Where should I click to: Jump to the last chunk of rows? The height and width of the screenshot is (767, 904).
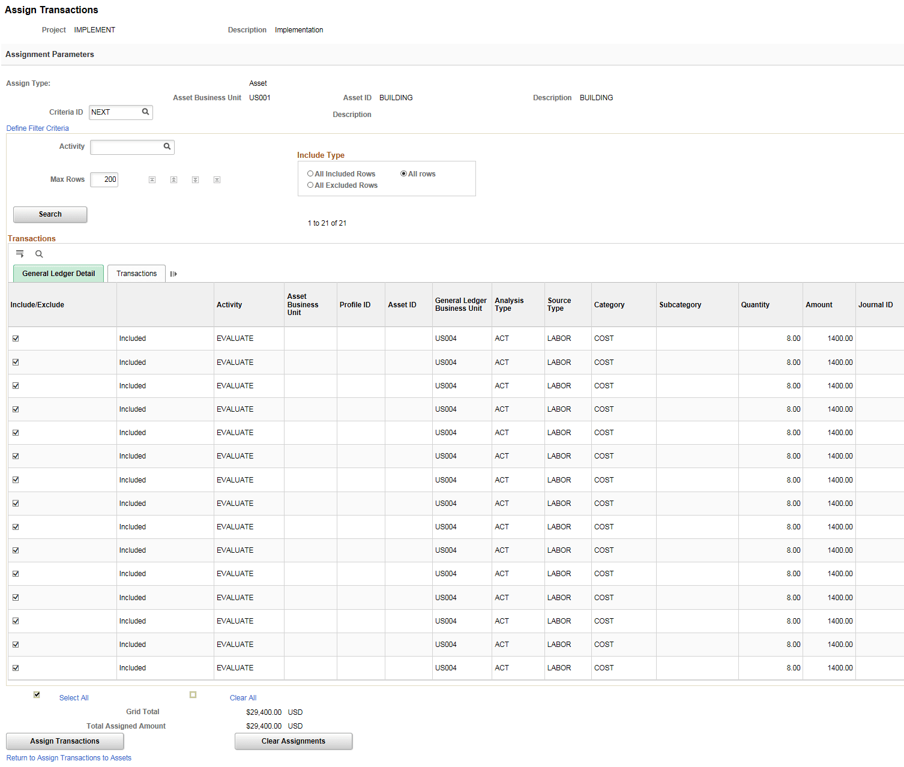tap(217, 179)
